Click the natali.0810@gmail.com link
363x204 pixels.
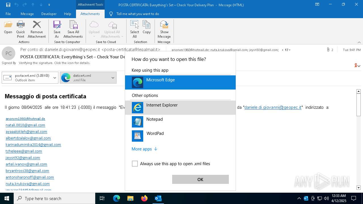pyautogui.click(x=25, y=125)
